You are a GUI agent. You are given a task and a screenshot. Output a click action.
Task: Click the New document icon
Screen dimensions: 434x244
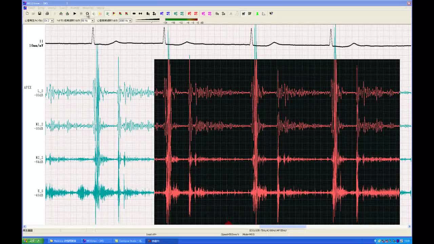click(27, 14)
